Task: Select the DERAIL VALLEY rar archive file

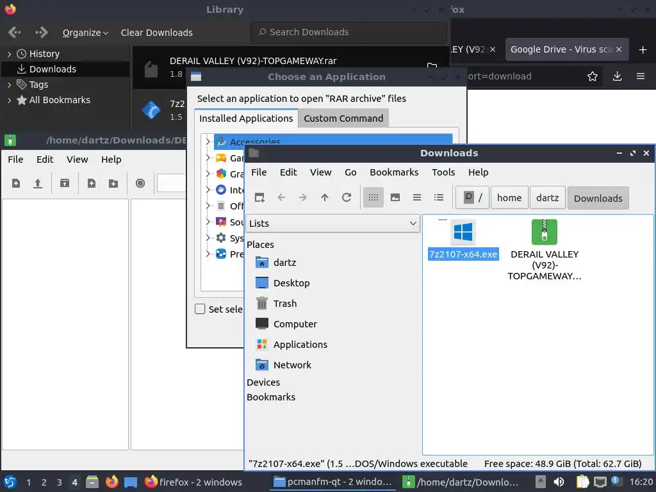Action: pos(545,232)
